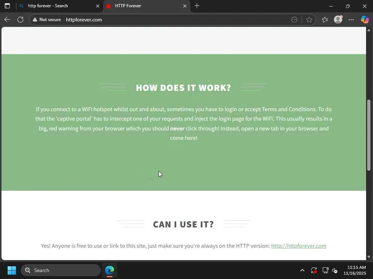The image size is (373, 279).
Task: Click the address bar URL httpforever.com
Action: (x=84, y=20)
